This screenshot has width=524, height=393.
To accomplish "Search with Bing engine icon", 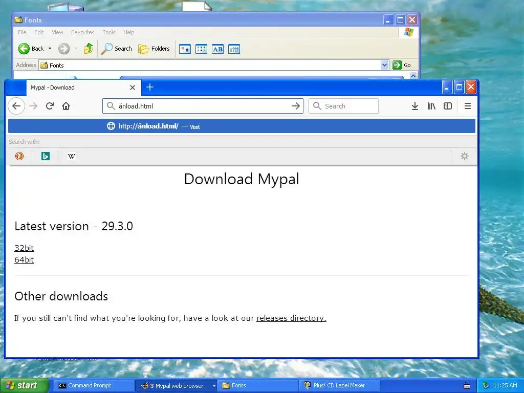I will [46, 156].
